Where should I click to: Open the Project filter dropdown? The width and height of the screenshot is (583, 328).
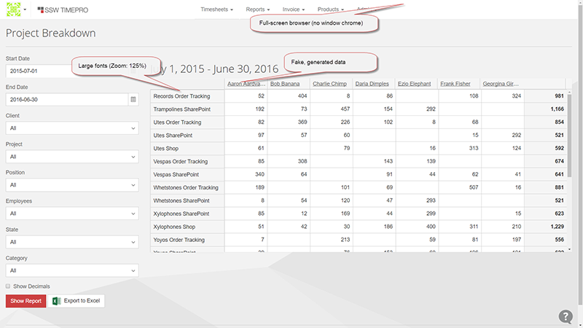click(x=71, y=156)
